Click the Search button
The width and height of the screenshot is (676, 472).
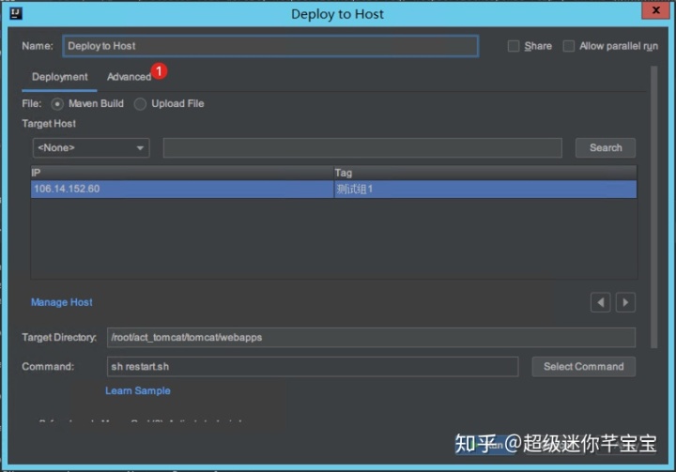tap(606, 148)
